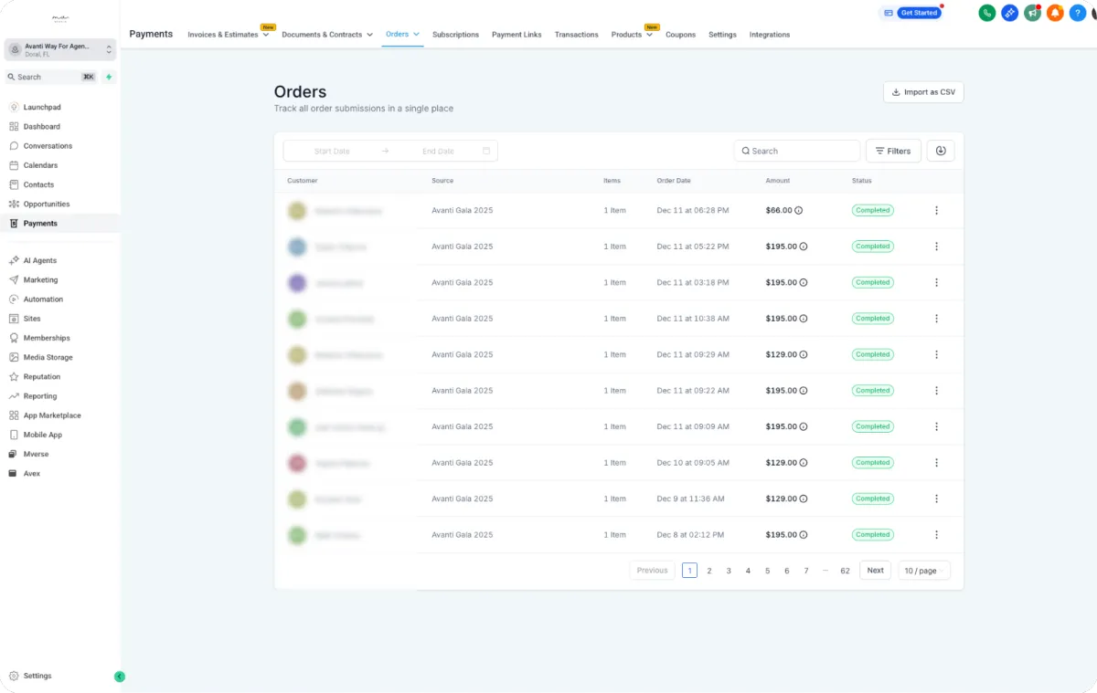Screen dimensions: 1097x693
Task: Click the green phone dialer icon
Action: (986, 13)
